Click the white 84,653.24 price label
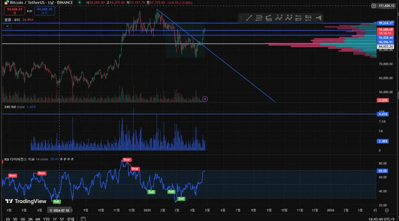The height and width of the screenshot is (221, 399). point(386,47)
